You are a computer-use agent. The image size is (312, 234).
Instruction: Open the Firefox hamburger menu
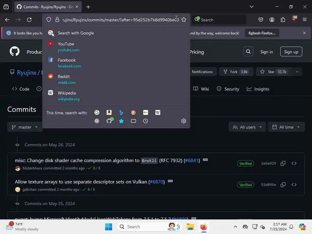(304, 20)
